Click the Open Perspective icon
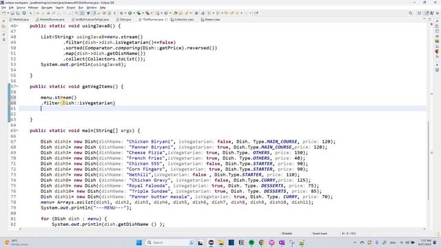The width and height of the screenshot is (441, 248). click(420, 13)
